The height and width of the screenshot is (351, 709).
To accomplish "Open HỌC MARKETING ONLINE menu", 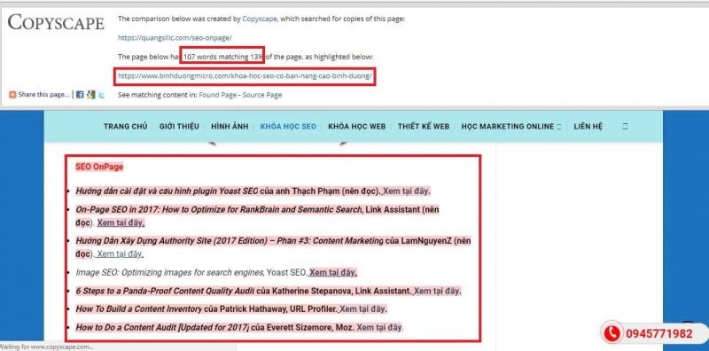I will (x=507, y=127).
